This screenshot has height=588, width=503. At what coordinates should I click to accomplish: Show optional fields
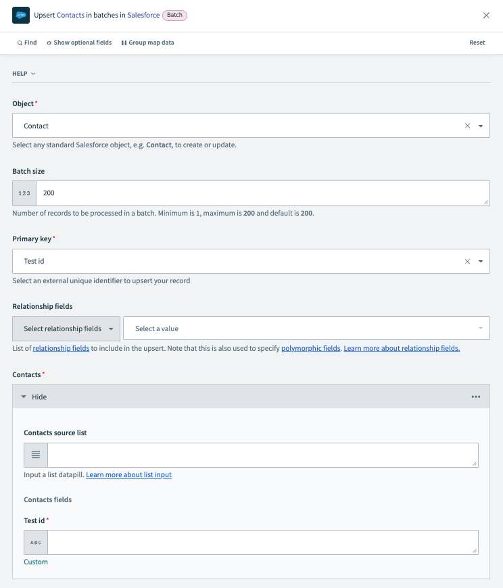pos(79,43)
